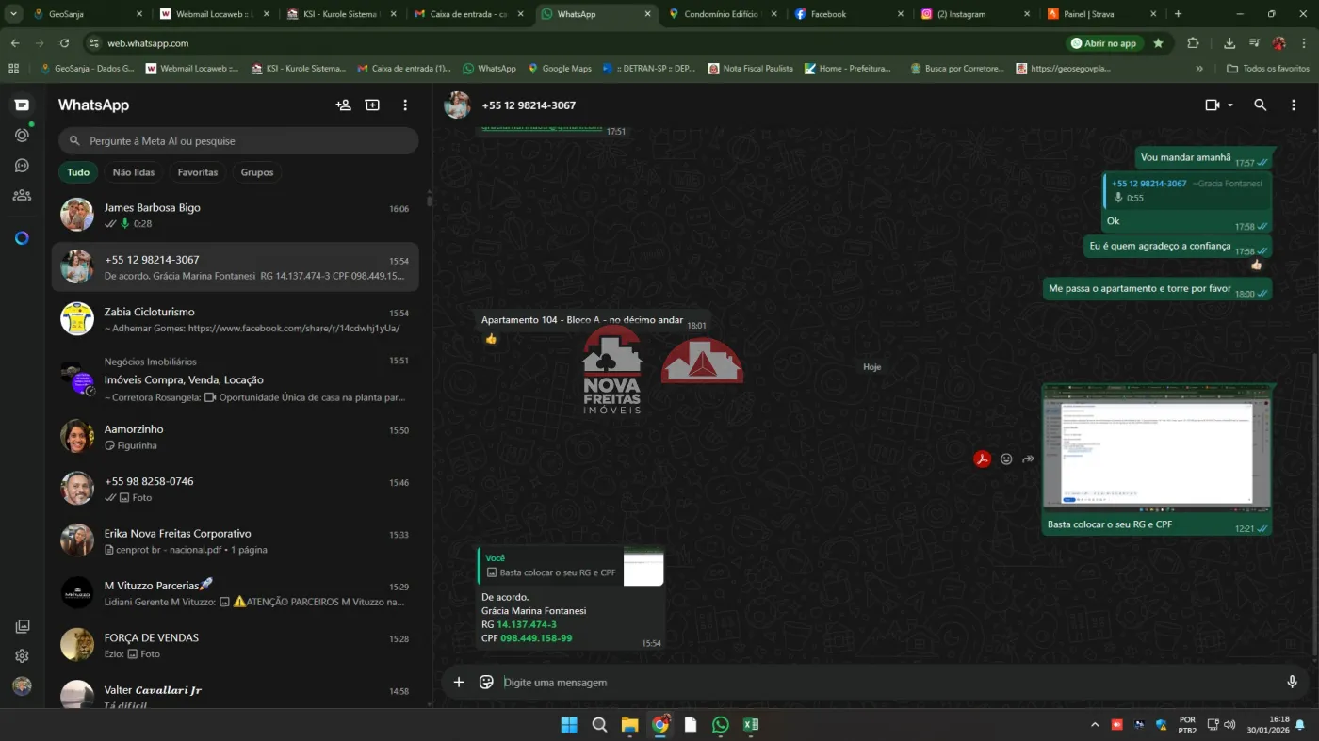Open Meta AI circle icon
This screenshot has width=1319, height=741.
tap(22, 238)
